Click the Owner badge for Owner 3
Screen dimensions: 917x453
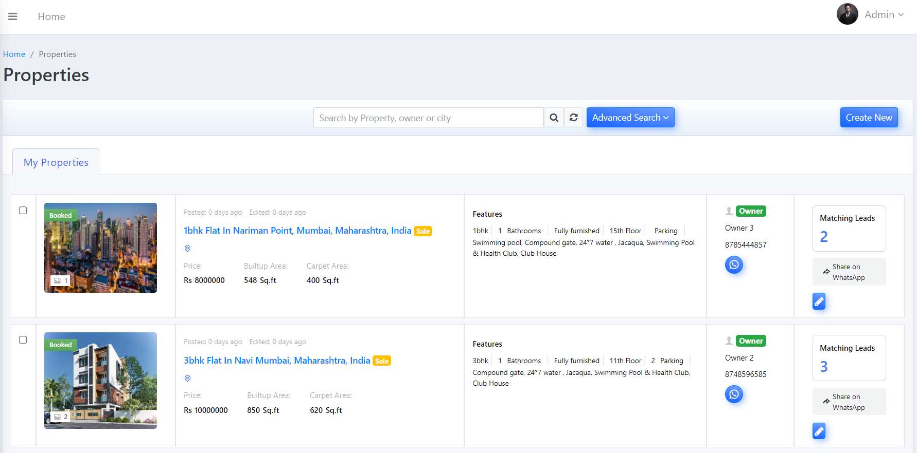point(751,211)
